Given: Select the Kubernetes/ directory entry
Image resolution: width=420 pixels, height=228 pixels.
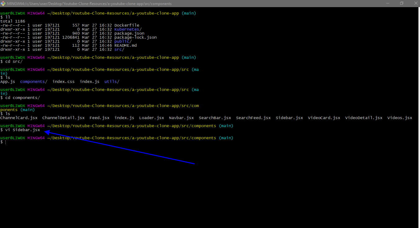Looking at the screenshot, I should coord(128,29).
